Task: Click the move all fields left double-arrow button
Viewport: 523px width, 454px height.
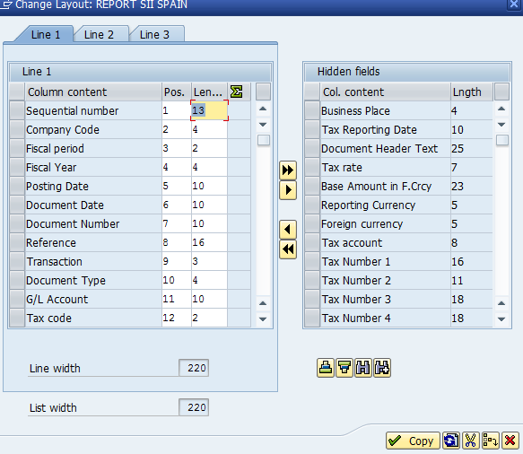Action: click(288, 249)
